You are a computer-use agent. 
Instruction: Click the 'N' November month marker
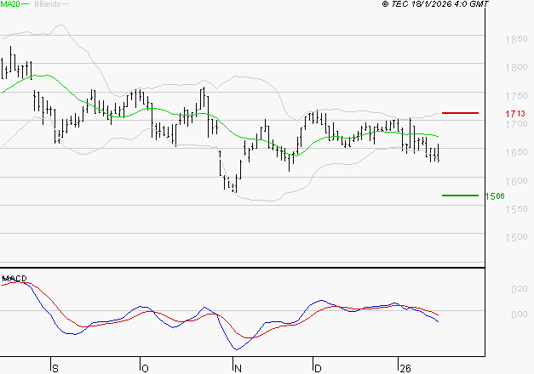(238, 367)
